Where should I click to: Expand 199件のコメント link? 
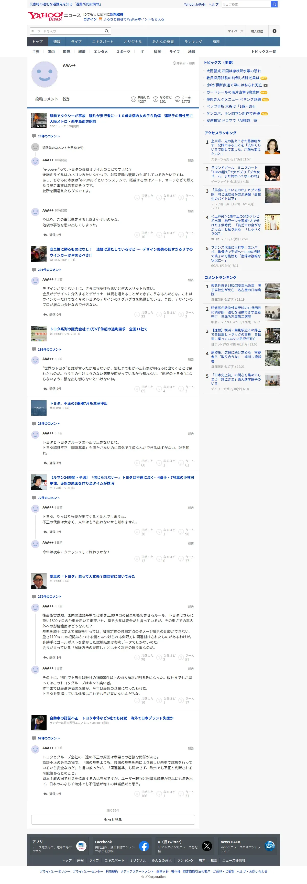point(50,349)
